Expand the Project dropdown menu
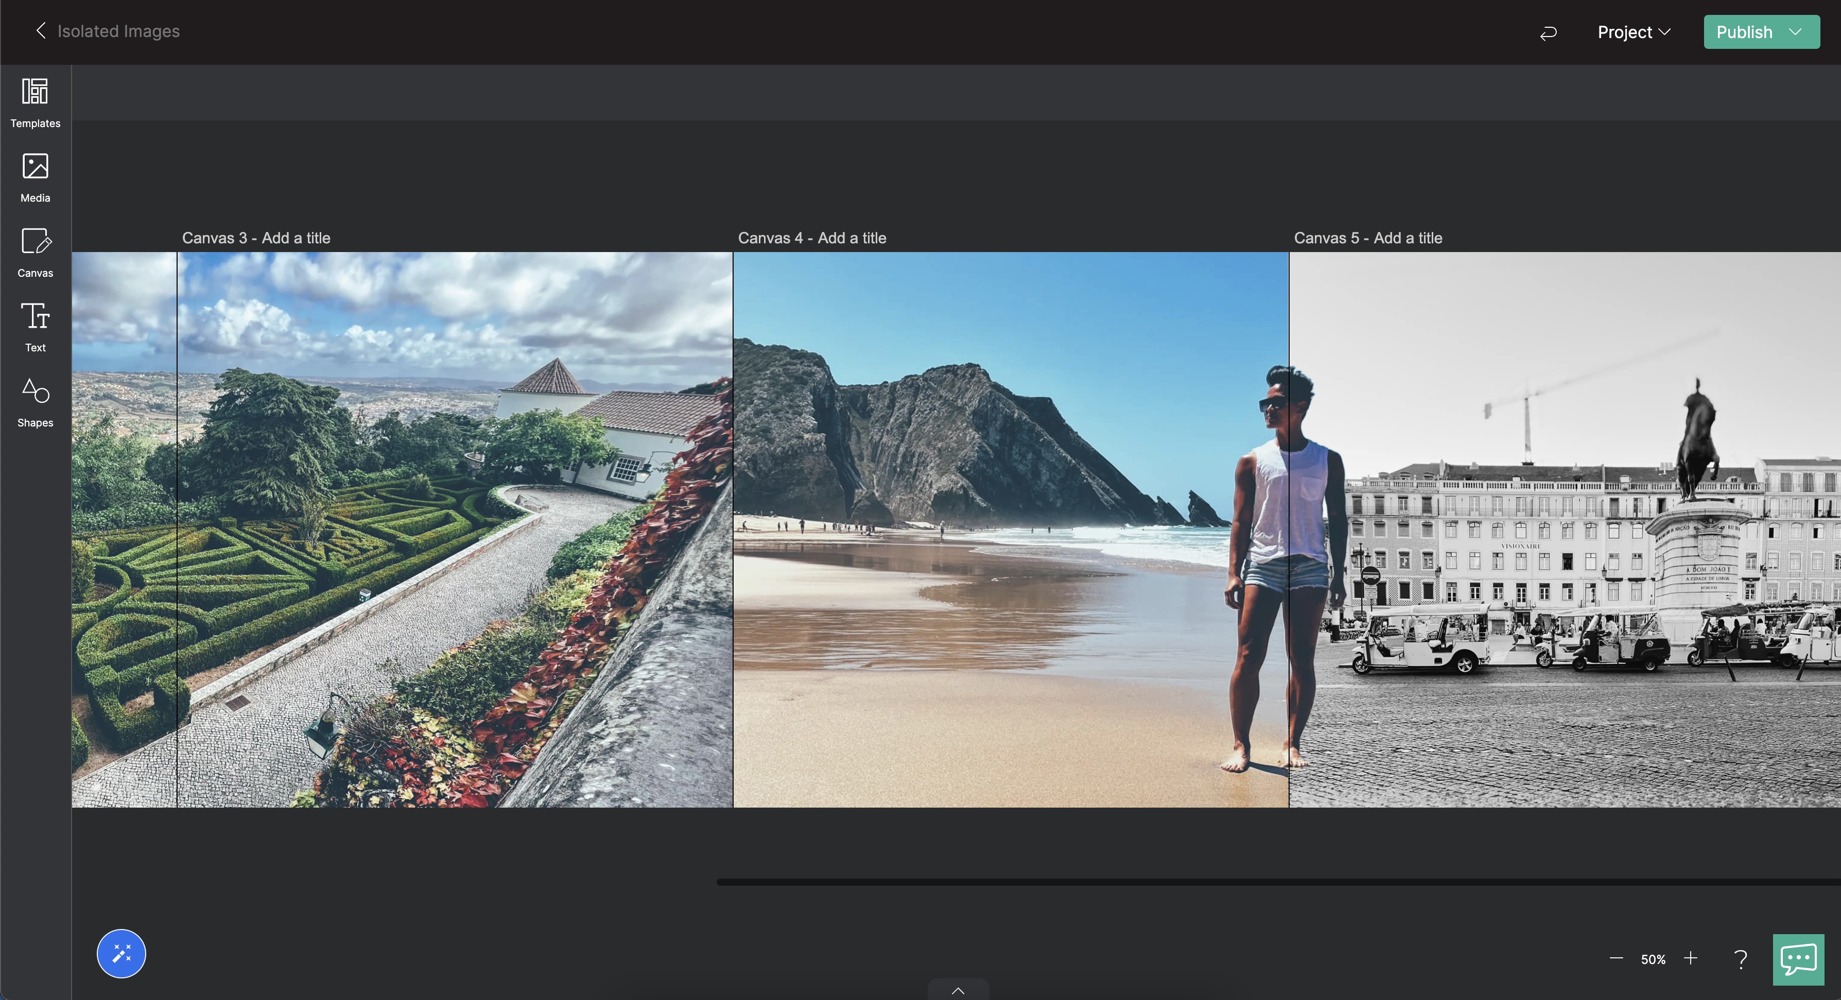This screenshot has height=1000, width=1841. 1634,32
